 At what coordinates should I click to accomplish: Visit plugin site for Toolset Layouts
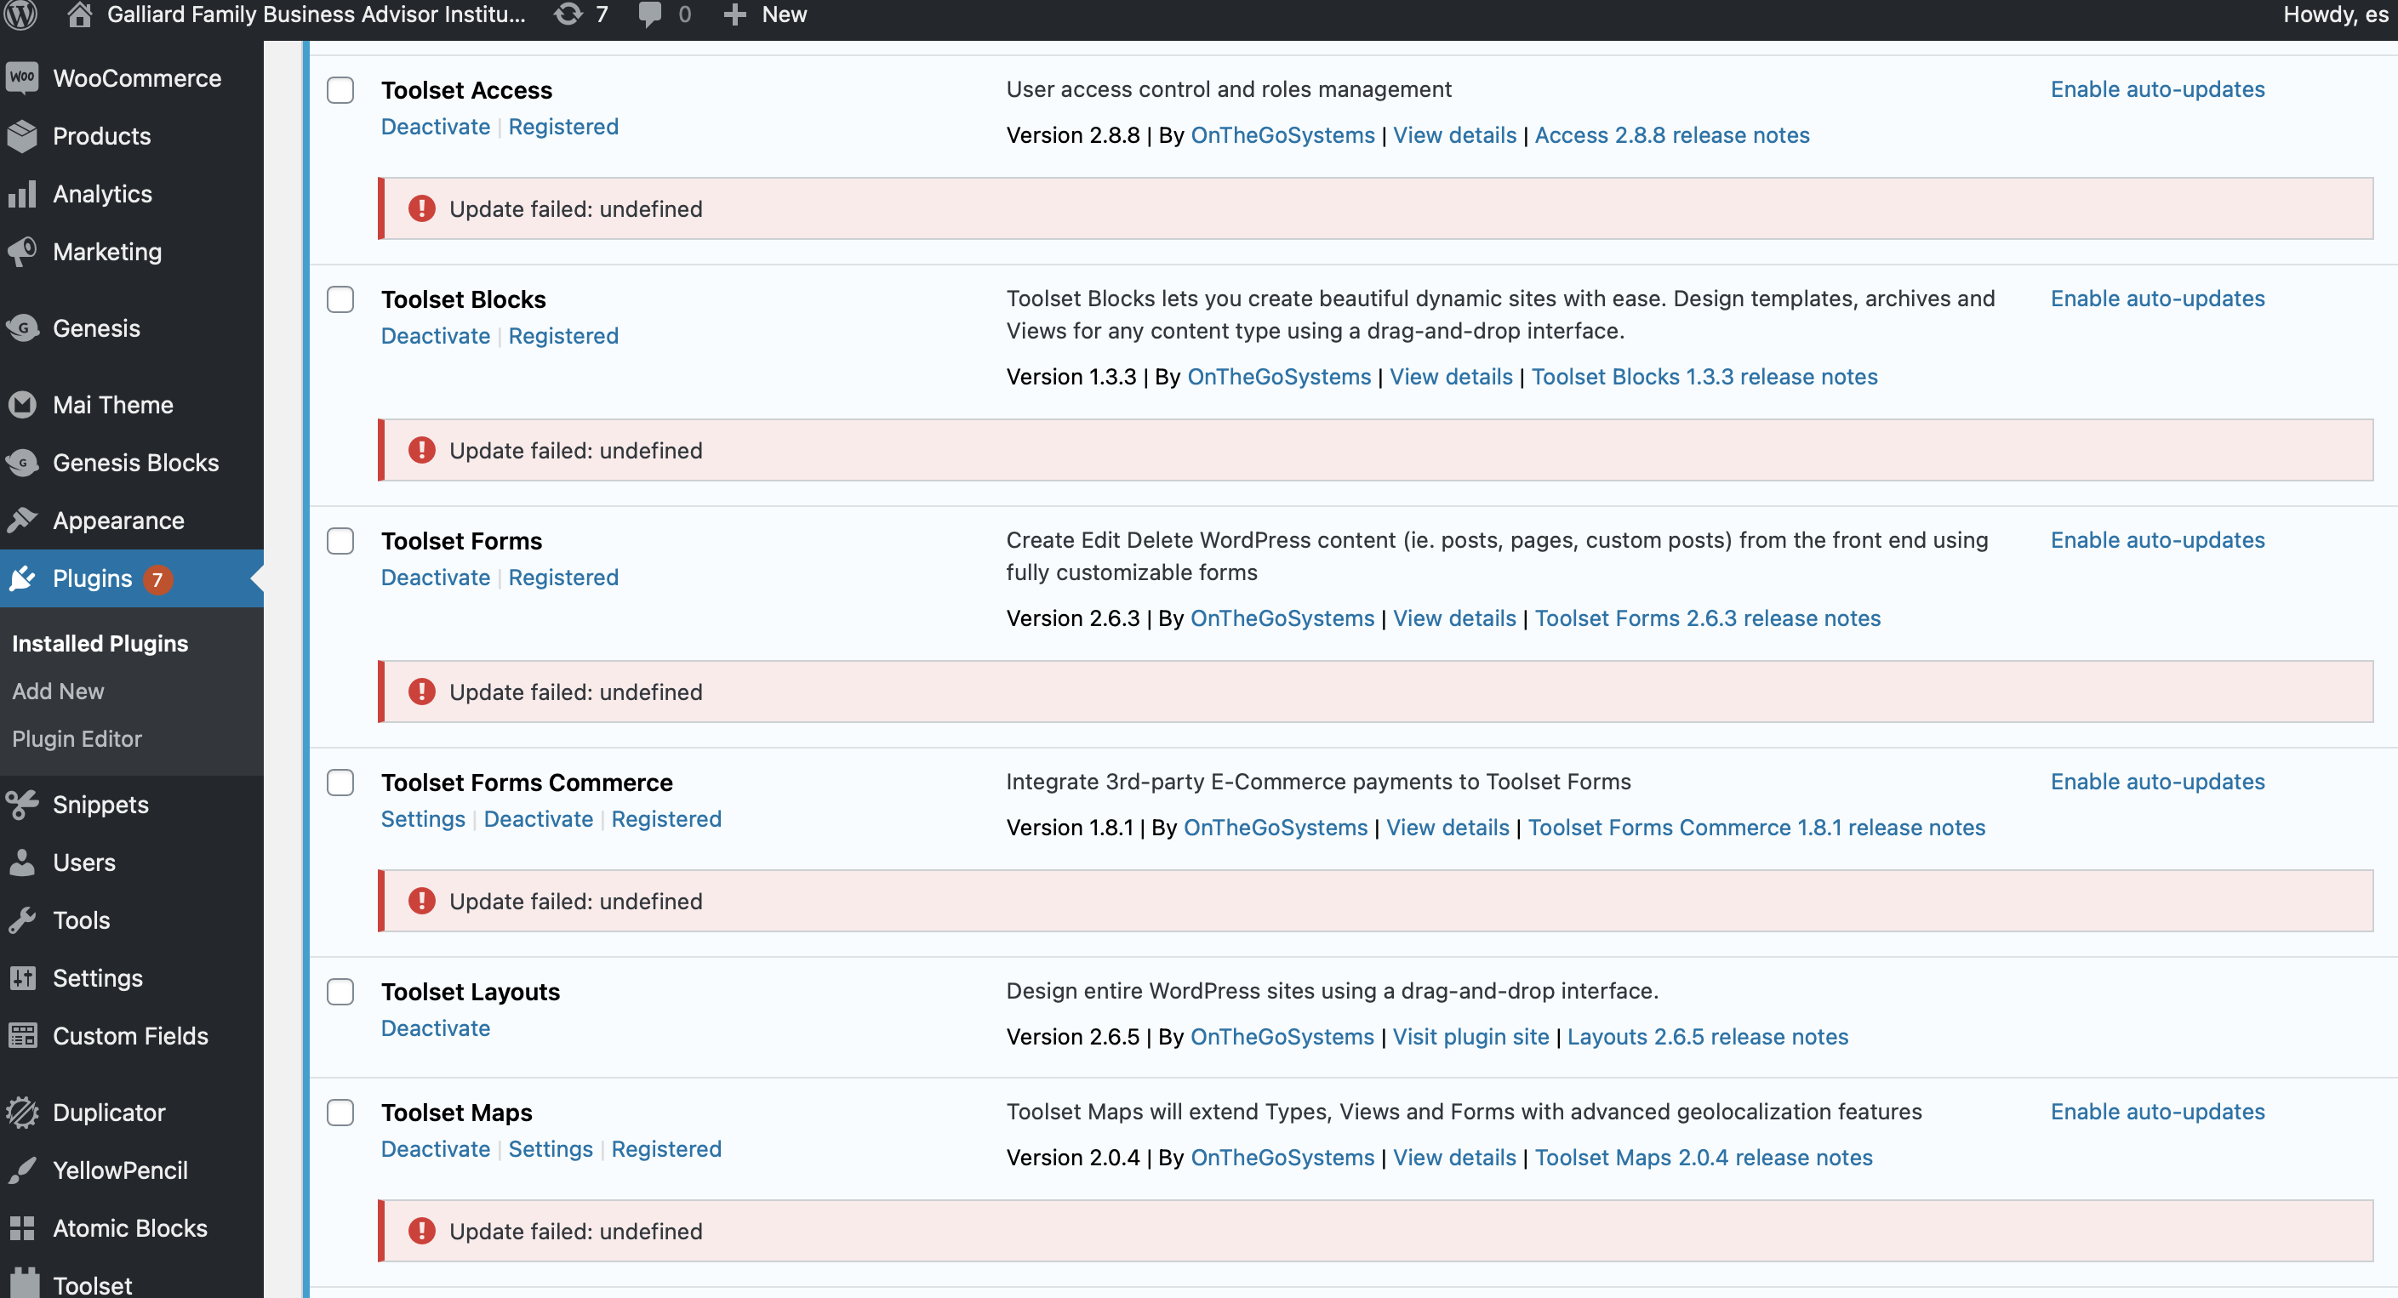(1470, 1037)
